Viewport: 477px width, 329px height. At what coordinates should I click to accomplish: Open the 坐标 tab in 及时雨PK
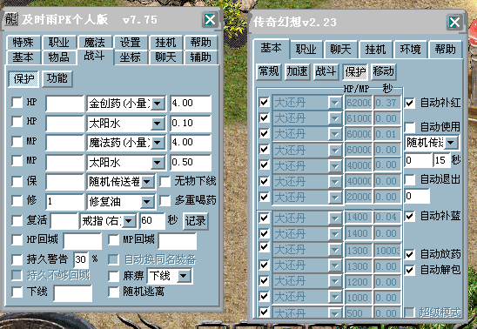click(x=131, y=57)
